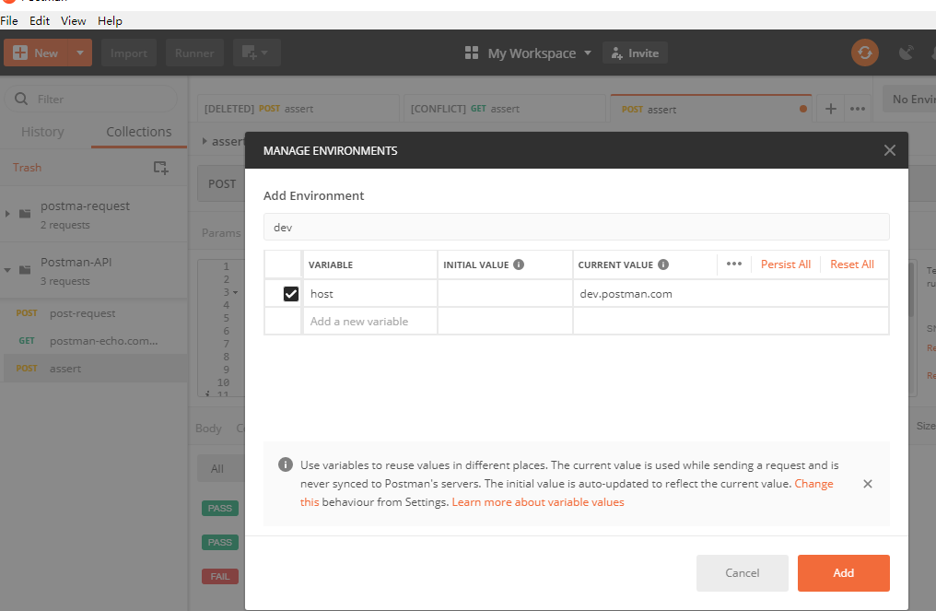Click the environment name field
The height and width of the screenshot is (611, 936).
(x=576, y=227)
